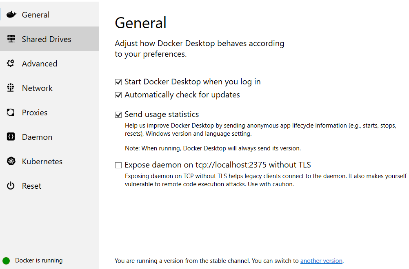
Task: Click the Proxies icon in sidebar
Action: [11, 112]
